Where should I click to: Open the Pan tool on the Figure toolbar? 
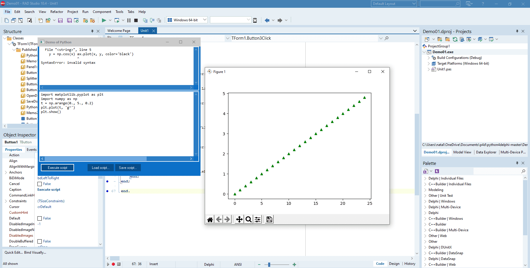coord(239,219)
